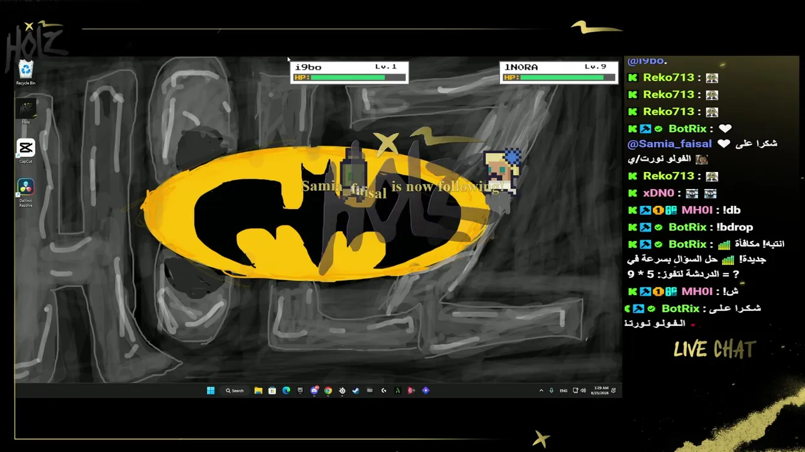The image size is (805, 452).
Task: Open the purple play-arrow taskbar app
Action: click(x=426, y=390)
